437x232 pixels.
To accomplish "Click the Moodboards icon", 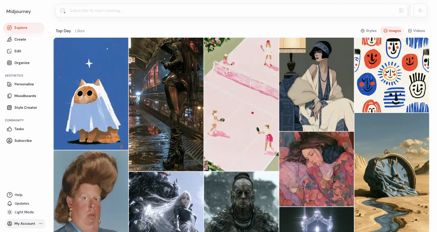I will (9, 96).
